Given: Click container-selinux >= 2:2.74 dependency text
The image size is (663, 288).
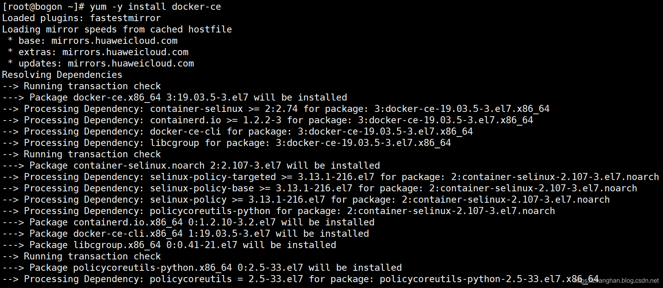Looking at the screenshot, I should click(224, 109).
